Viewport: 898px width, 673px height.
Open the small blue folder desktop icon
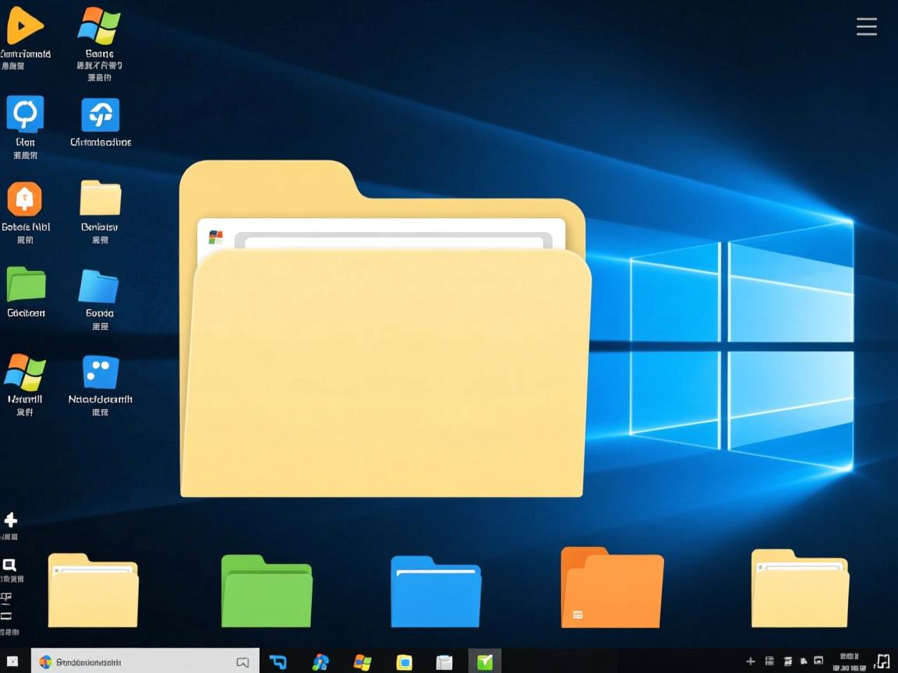pos(99,287)
